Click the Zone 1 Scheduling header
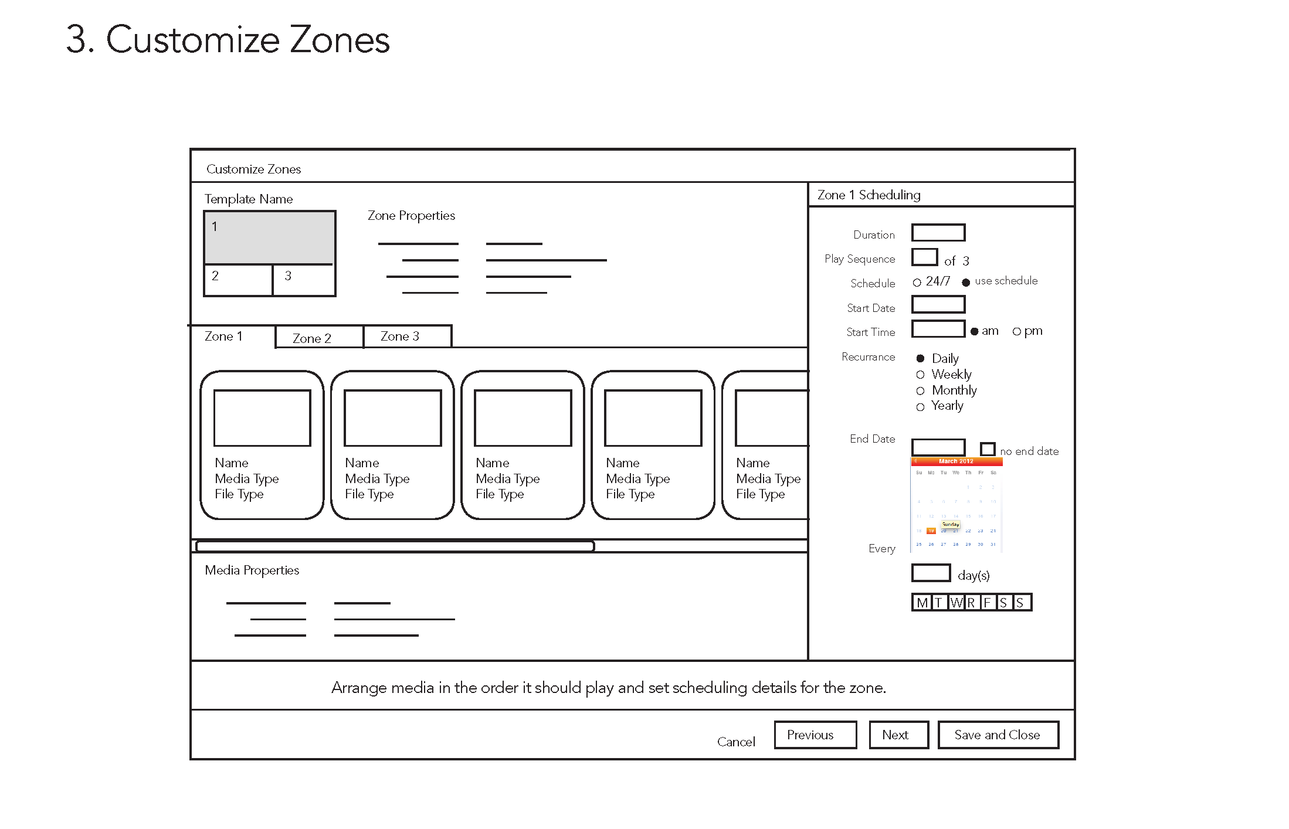 click(869, 195)
